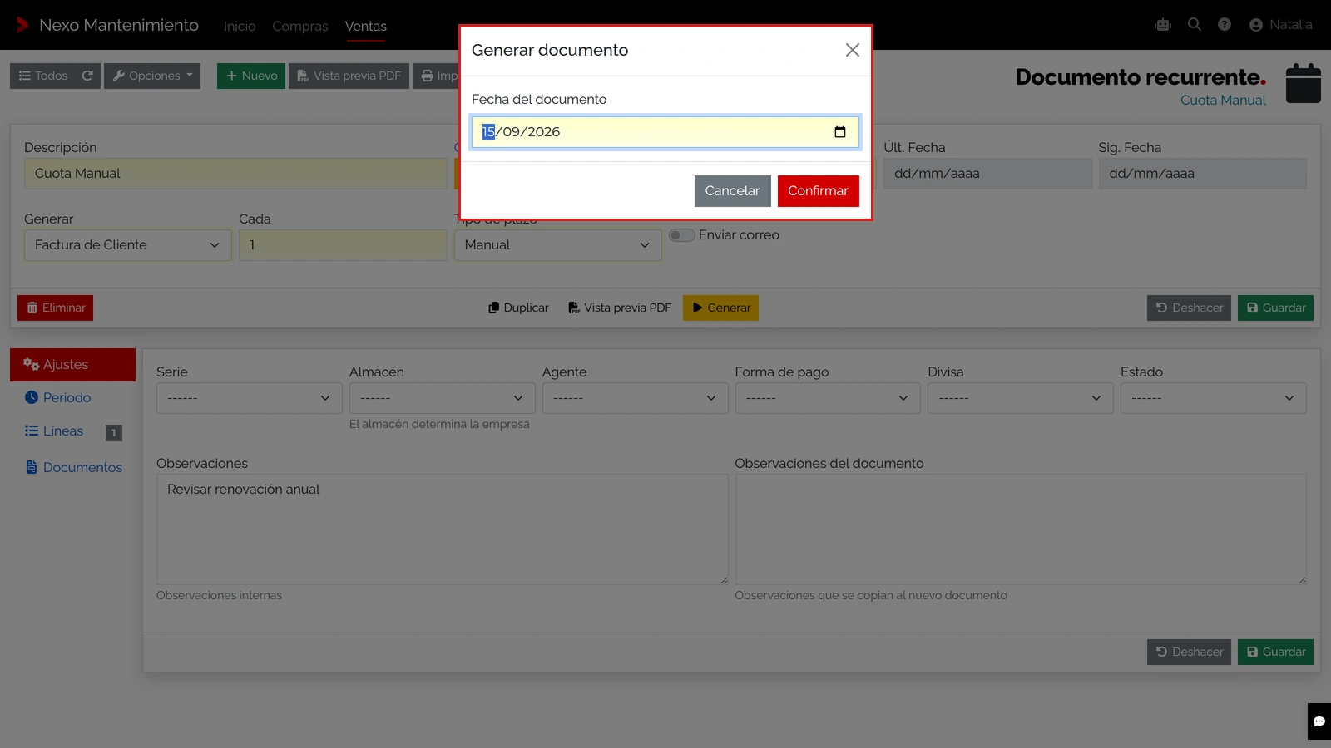Open the Almacén dropdown

point(443,398)
